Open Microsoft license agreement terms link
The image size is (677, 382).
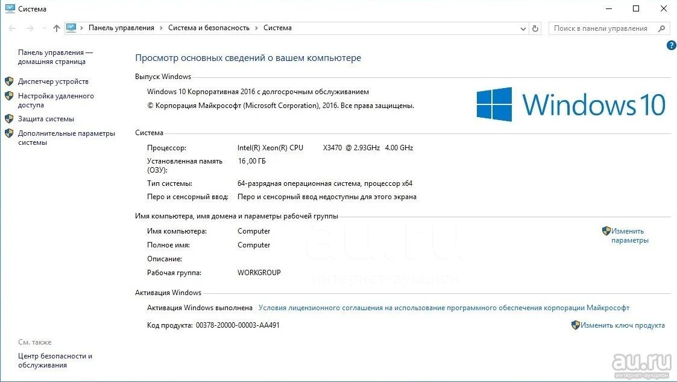tap(444, 308)
